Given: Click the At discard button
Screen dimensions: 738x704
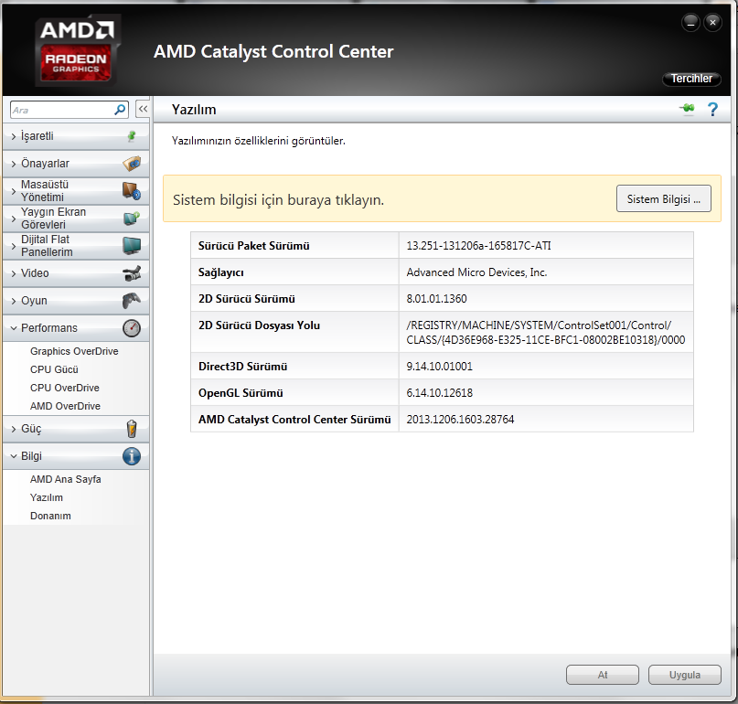Looking at the screenshot, I should click(x=603, y=675).
